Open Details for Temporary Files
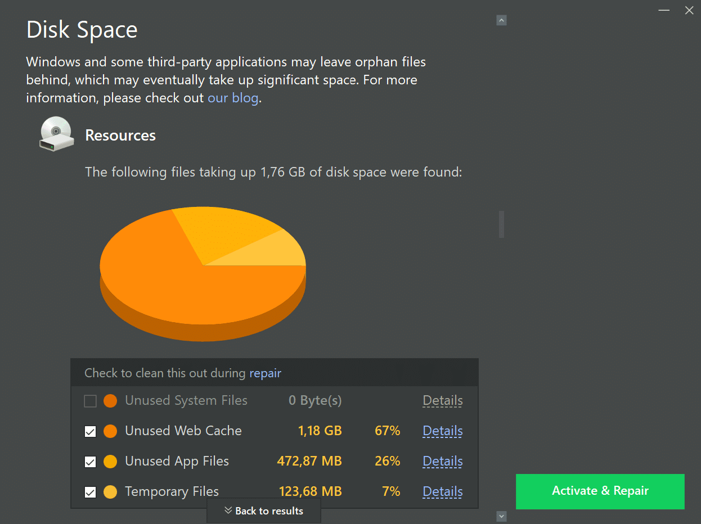Image resolution: width=701 pixels, height=524 pixels. point(442,492)
